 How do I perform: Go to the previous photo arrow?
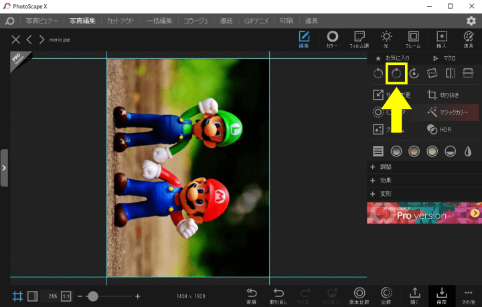coord(29,39)
